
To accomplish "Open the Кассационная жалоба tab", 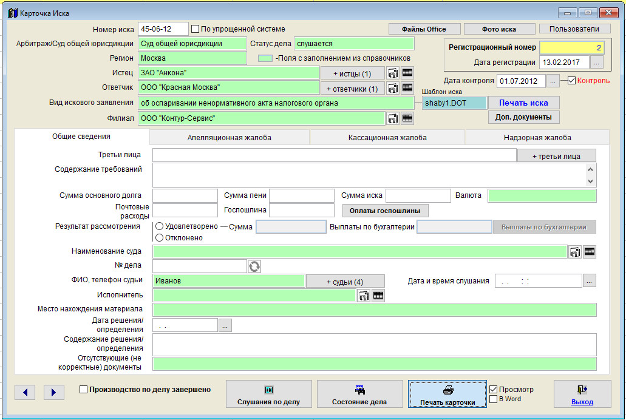I will click(x=387, y=138).
